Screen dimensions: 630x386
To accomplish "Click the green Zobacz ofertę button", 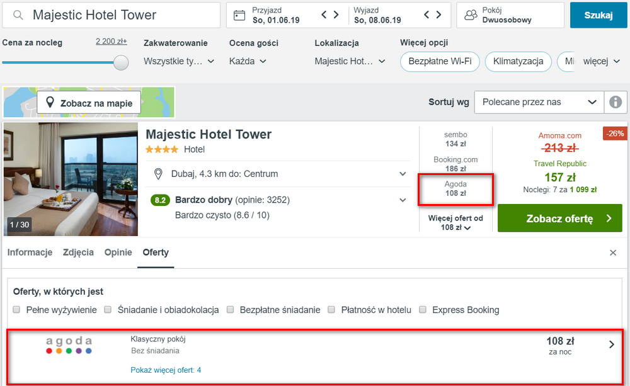I will pos(559,218).
